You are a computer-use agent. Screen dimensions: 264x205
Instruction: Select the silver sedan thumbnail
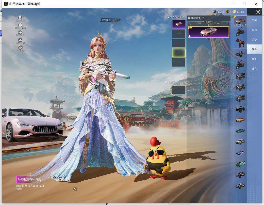tap(240, 142)
